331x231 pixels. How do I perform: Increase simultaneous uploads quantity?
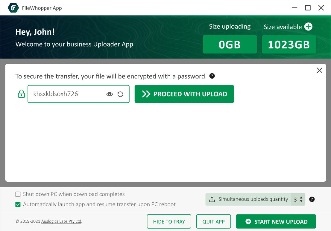(301, 198)
